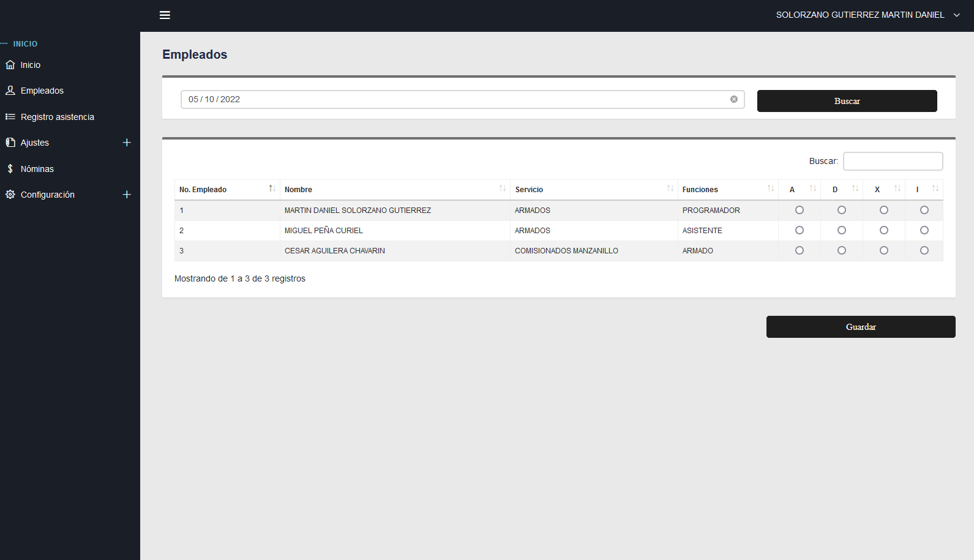Expand the Configuración submenu plus sign
The width and height of the screenshot is (974, 560).
[x=127, y=195]
